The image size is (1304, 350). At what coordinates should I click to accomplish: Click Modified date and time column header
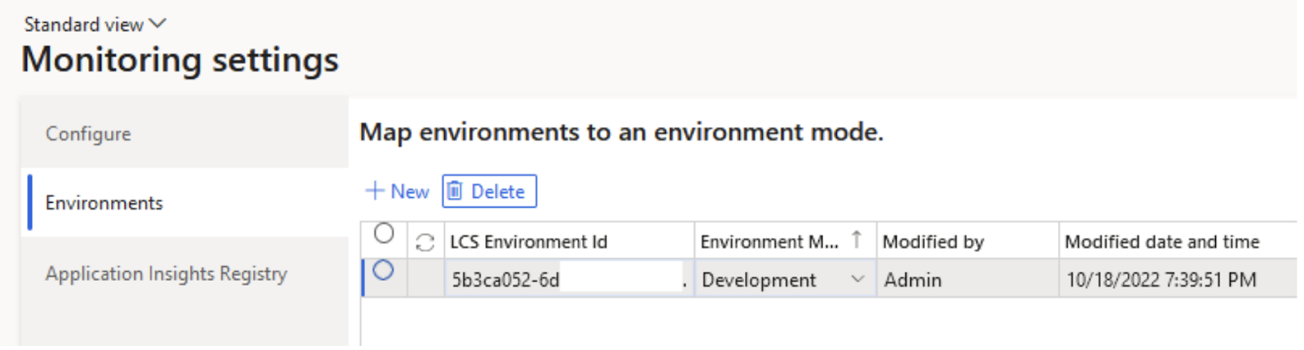tap(1161, 242)
